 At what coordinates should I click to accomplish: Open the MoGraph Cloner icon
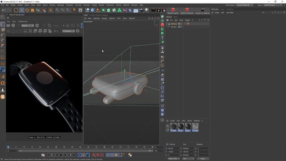tap(119, 10)
